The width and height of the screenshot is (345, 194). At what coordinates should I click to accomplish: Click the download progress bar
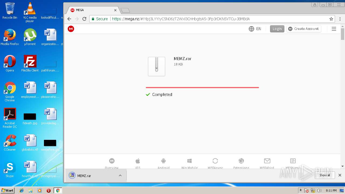point(202,88)
